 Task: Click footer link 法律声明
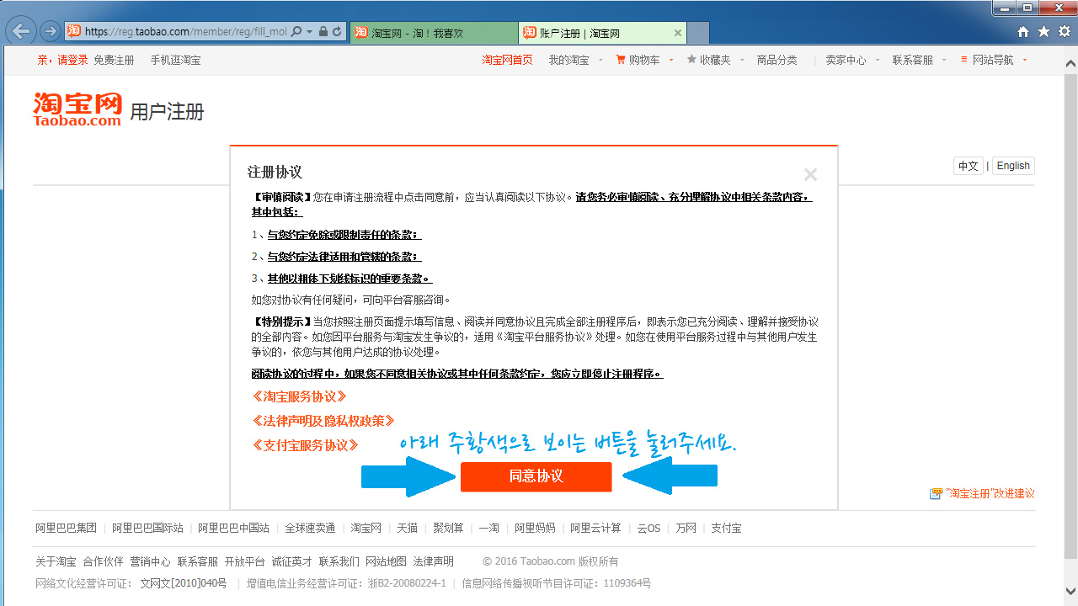433,561
